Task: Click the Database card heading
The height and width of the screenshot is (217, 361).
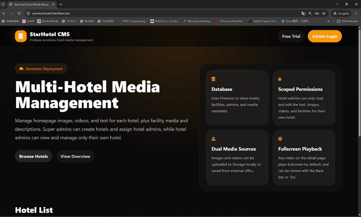Action: coord(222,89)
